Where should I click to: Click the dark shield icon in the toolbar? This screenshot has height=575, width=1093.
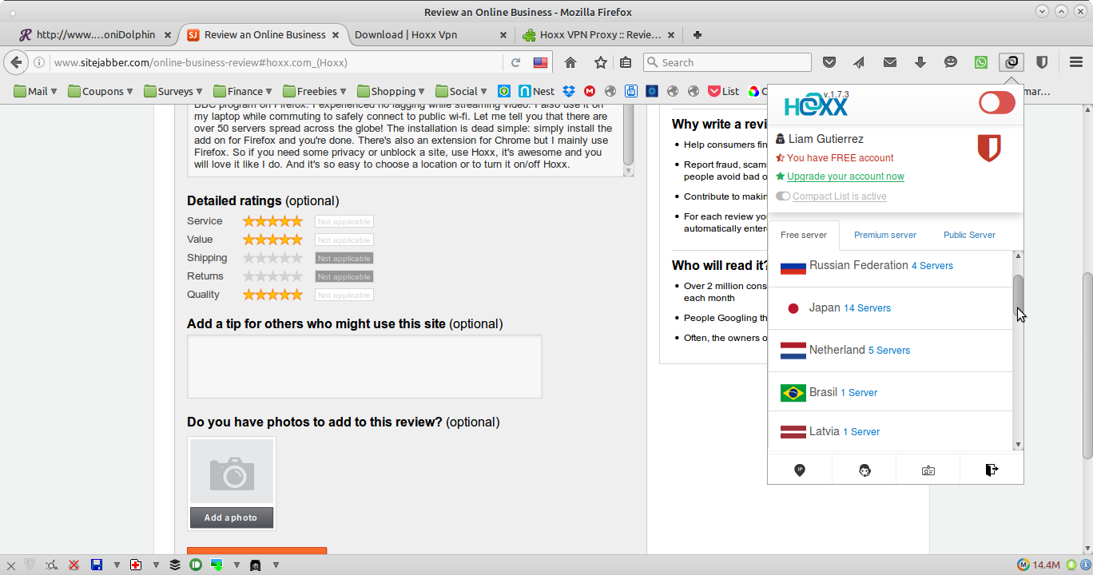1042,62
